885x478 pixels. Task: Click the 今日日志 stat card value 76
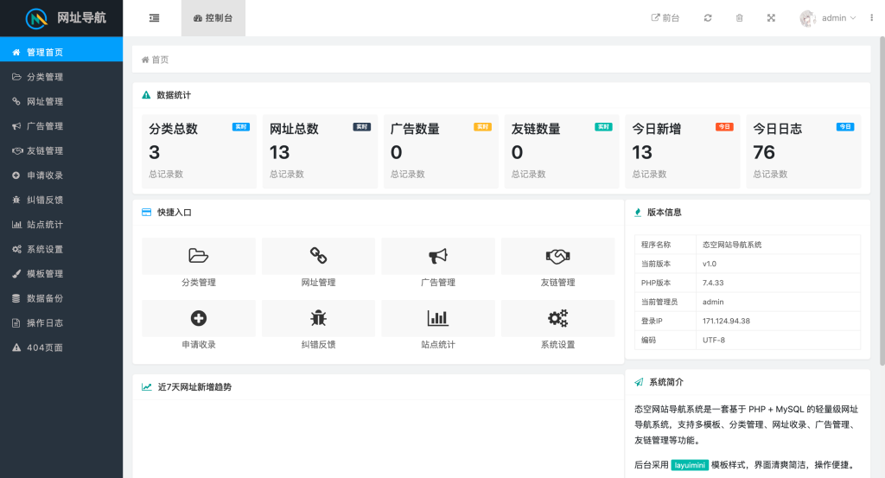coord(764,152)
